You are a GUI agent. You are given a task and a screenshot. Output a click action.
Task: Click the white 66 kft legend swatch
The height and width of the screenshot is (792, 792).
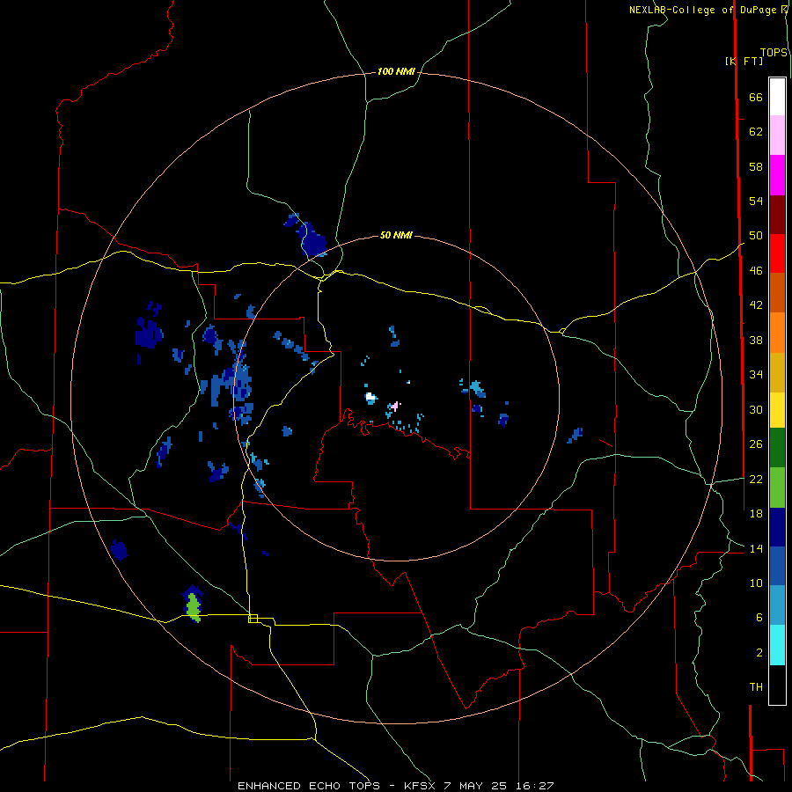[x=777, y=97]
